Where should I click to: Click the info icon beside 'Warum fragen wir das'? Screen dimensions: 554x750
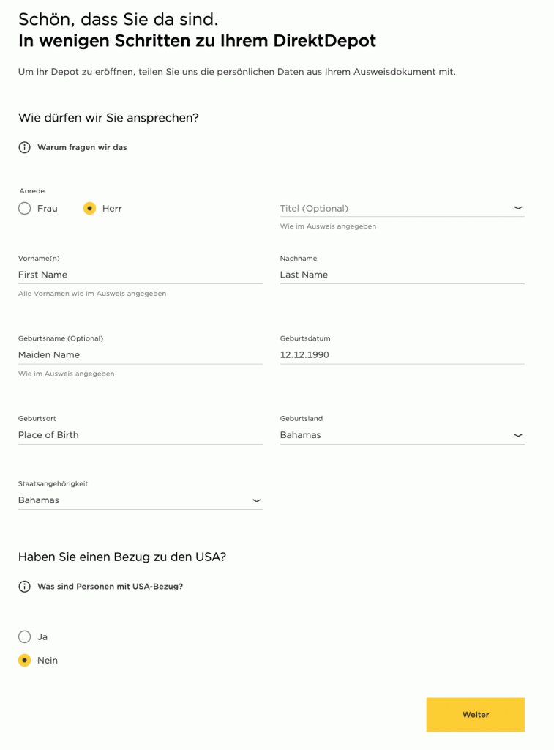[x=24, y=147]
